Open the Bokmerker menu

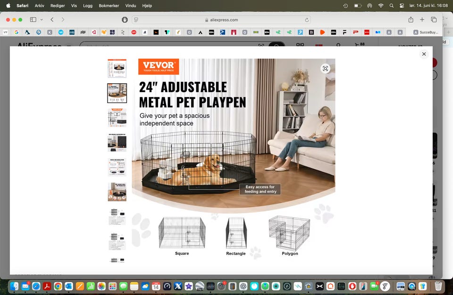coord(109,6)
